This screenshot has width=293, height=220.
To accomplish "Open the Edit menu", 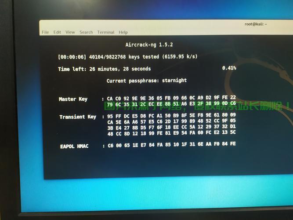I will pos(58,32).
